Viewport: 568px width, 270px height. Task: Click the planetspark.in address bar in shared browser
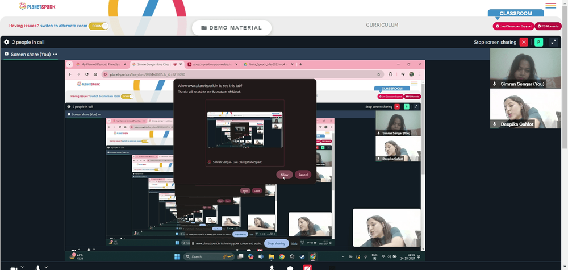242,74
